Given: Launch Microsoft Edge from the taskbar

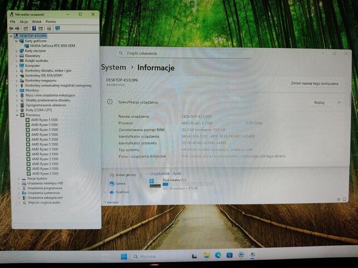Looking at the screenshot, I should click(x=218, y=255).
